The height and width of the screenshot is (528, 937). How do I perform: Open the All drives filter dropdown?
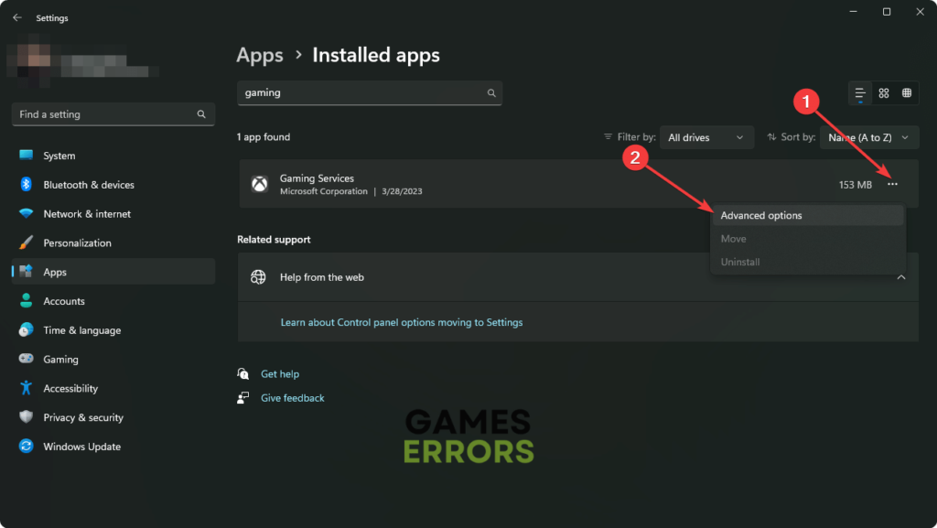706,136
